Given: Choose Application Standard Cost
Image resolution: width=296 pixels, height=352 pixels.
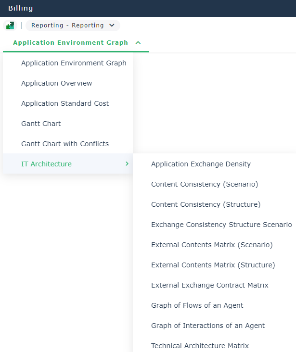Looking at the screenshot, I should click(65, 103).
